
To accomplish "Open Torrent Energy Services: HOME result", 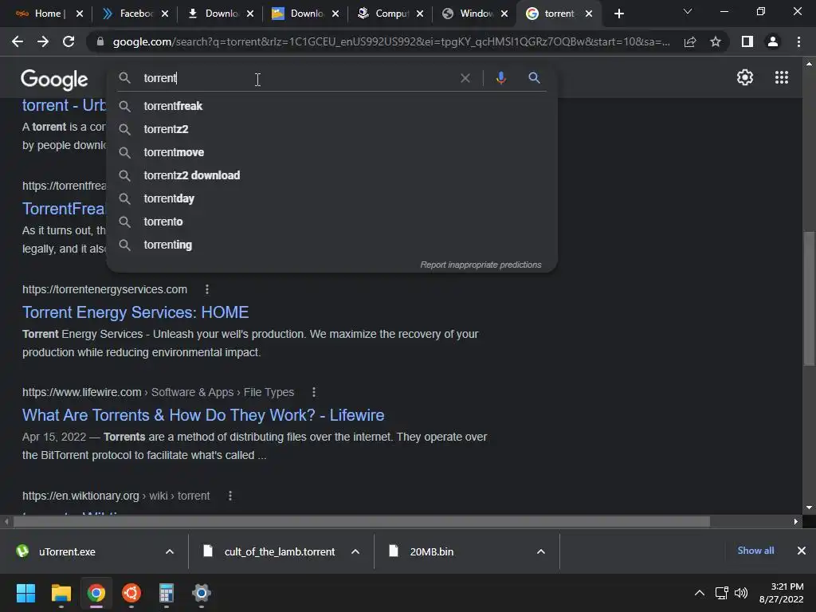I will tap(135, 312).
